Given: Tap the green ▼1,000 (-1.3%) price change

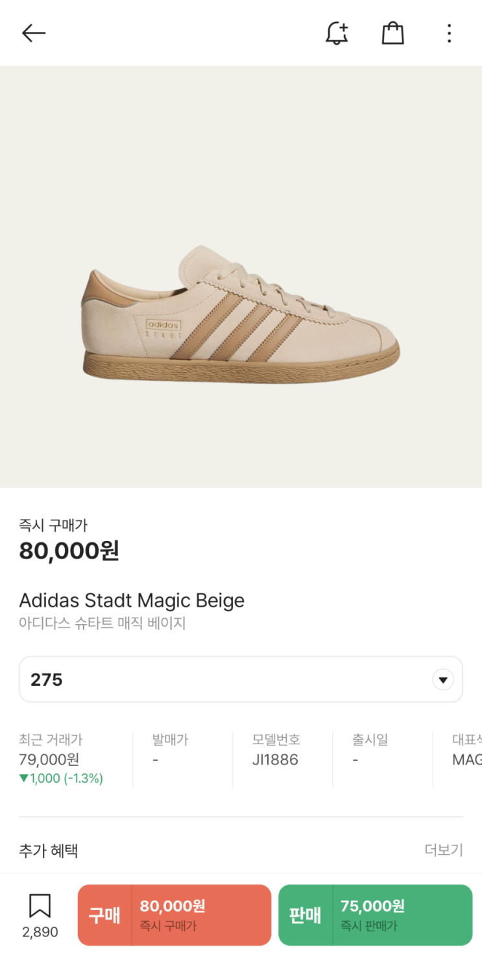Looking at the screenshot, I should coord(61,778).
